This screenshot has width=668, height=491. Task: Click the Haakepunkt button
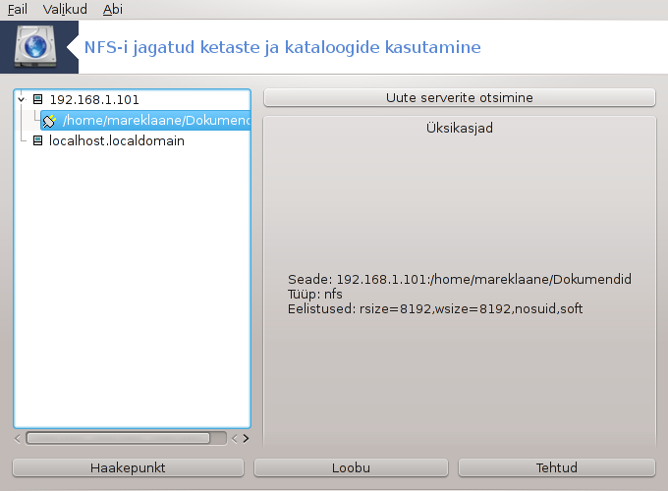tap(128, 467)
